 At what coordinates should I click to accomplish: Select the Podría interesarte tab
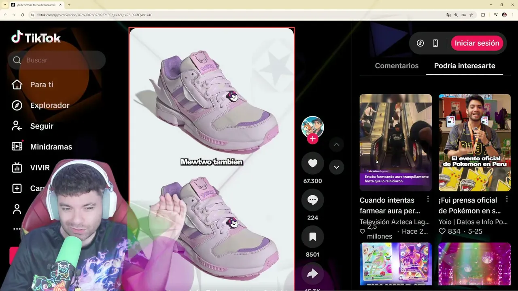tap(465, 65)
